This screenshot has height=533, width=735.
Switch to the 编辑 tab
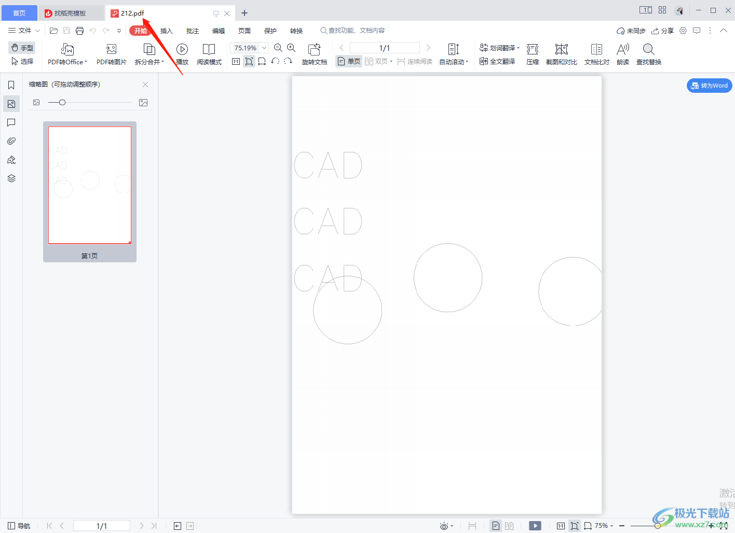tap(219, 31)
